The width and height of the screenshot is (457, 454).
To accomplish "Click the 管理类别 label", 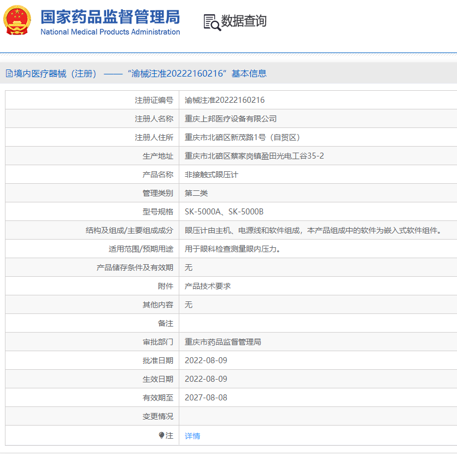I will [x=158, y=193].
